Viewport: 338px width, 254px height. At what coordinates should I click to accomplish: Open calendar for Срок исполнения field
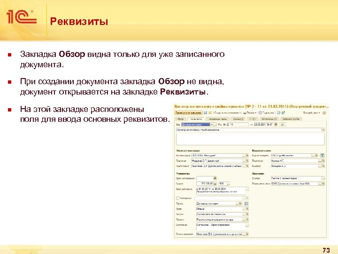pos(215,178)
